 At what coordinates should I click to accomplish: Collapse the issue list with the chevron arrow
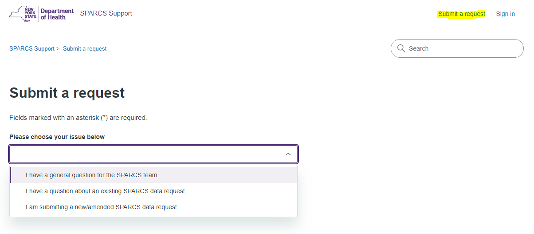pos(288,154)
